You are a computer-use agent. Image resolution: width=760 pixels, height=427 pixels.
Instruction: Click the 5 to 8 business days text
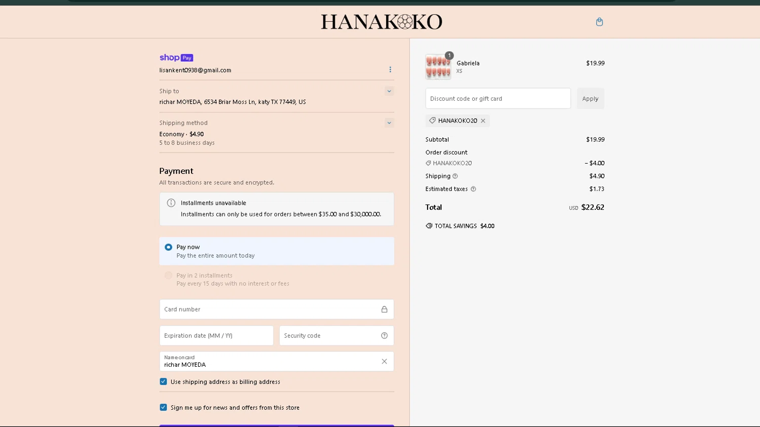[x=187, y=143]
